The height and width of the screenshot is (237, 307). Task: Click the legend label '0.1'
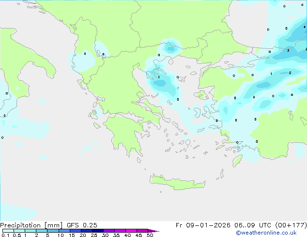(x=5, y=235)
